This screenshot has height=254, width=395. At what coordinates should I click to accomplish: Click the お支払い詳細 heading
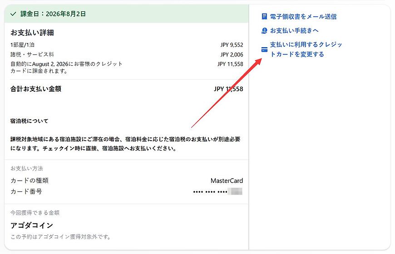(x=32, y=33)
